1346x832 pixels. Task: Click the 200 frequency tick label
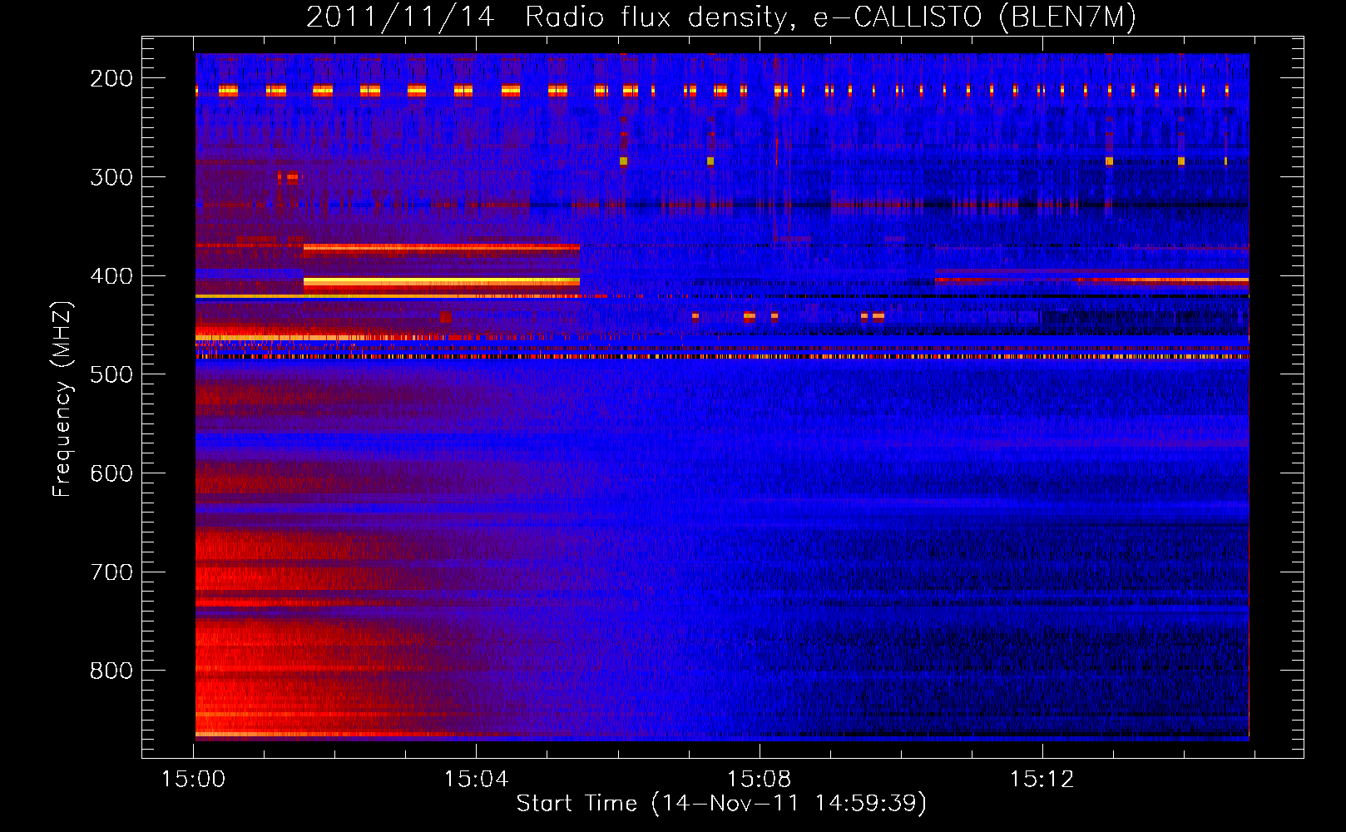111,78
